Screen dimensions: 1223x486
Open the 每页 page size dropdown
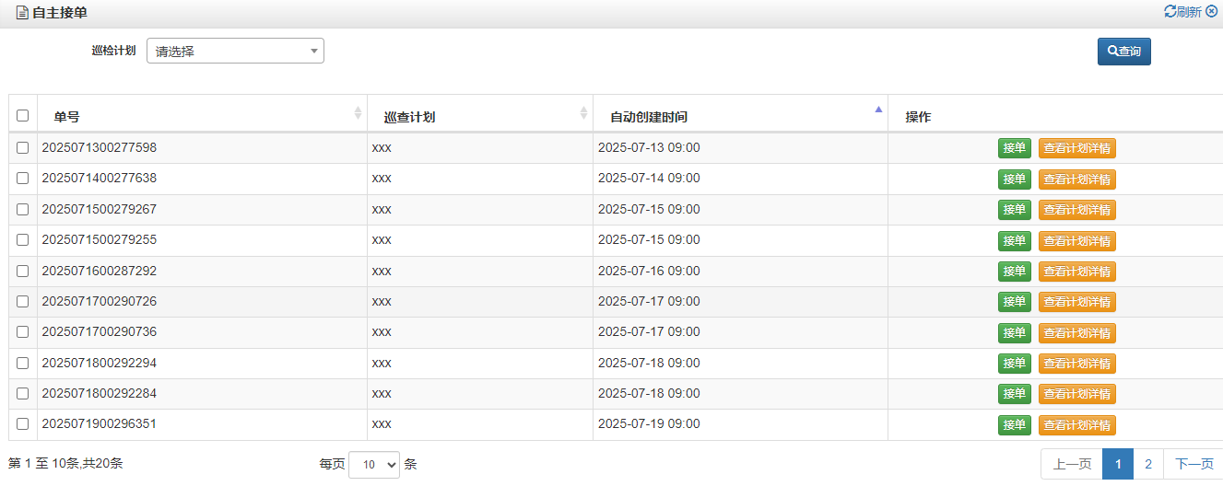click(374, 465)
